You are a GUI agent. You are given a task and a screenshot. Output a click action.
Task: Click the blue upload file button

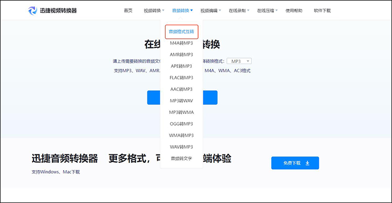(182, 98)
